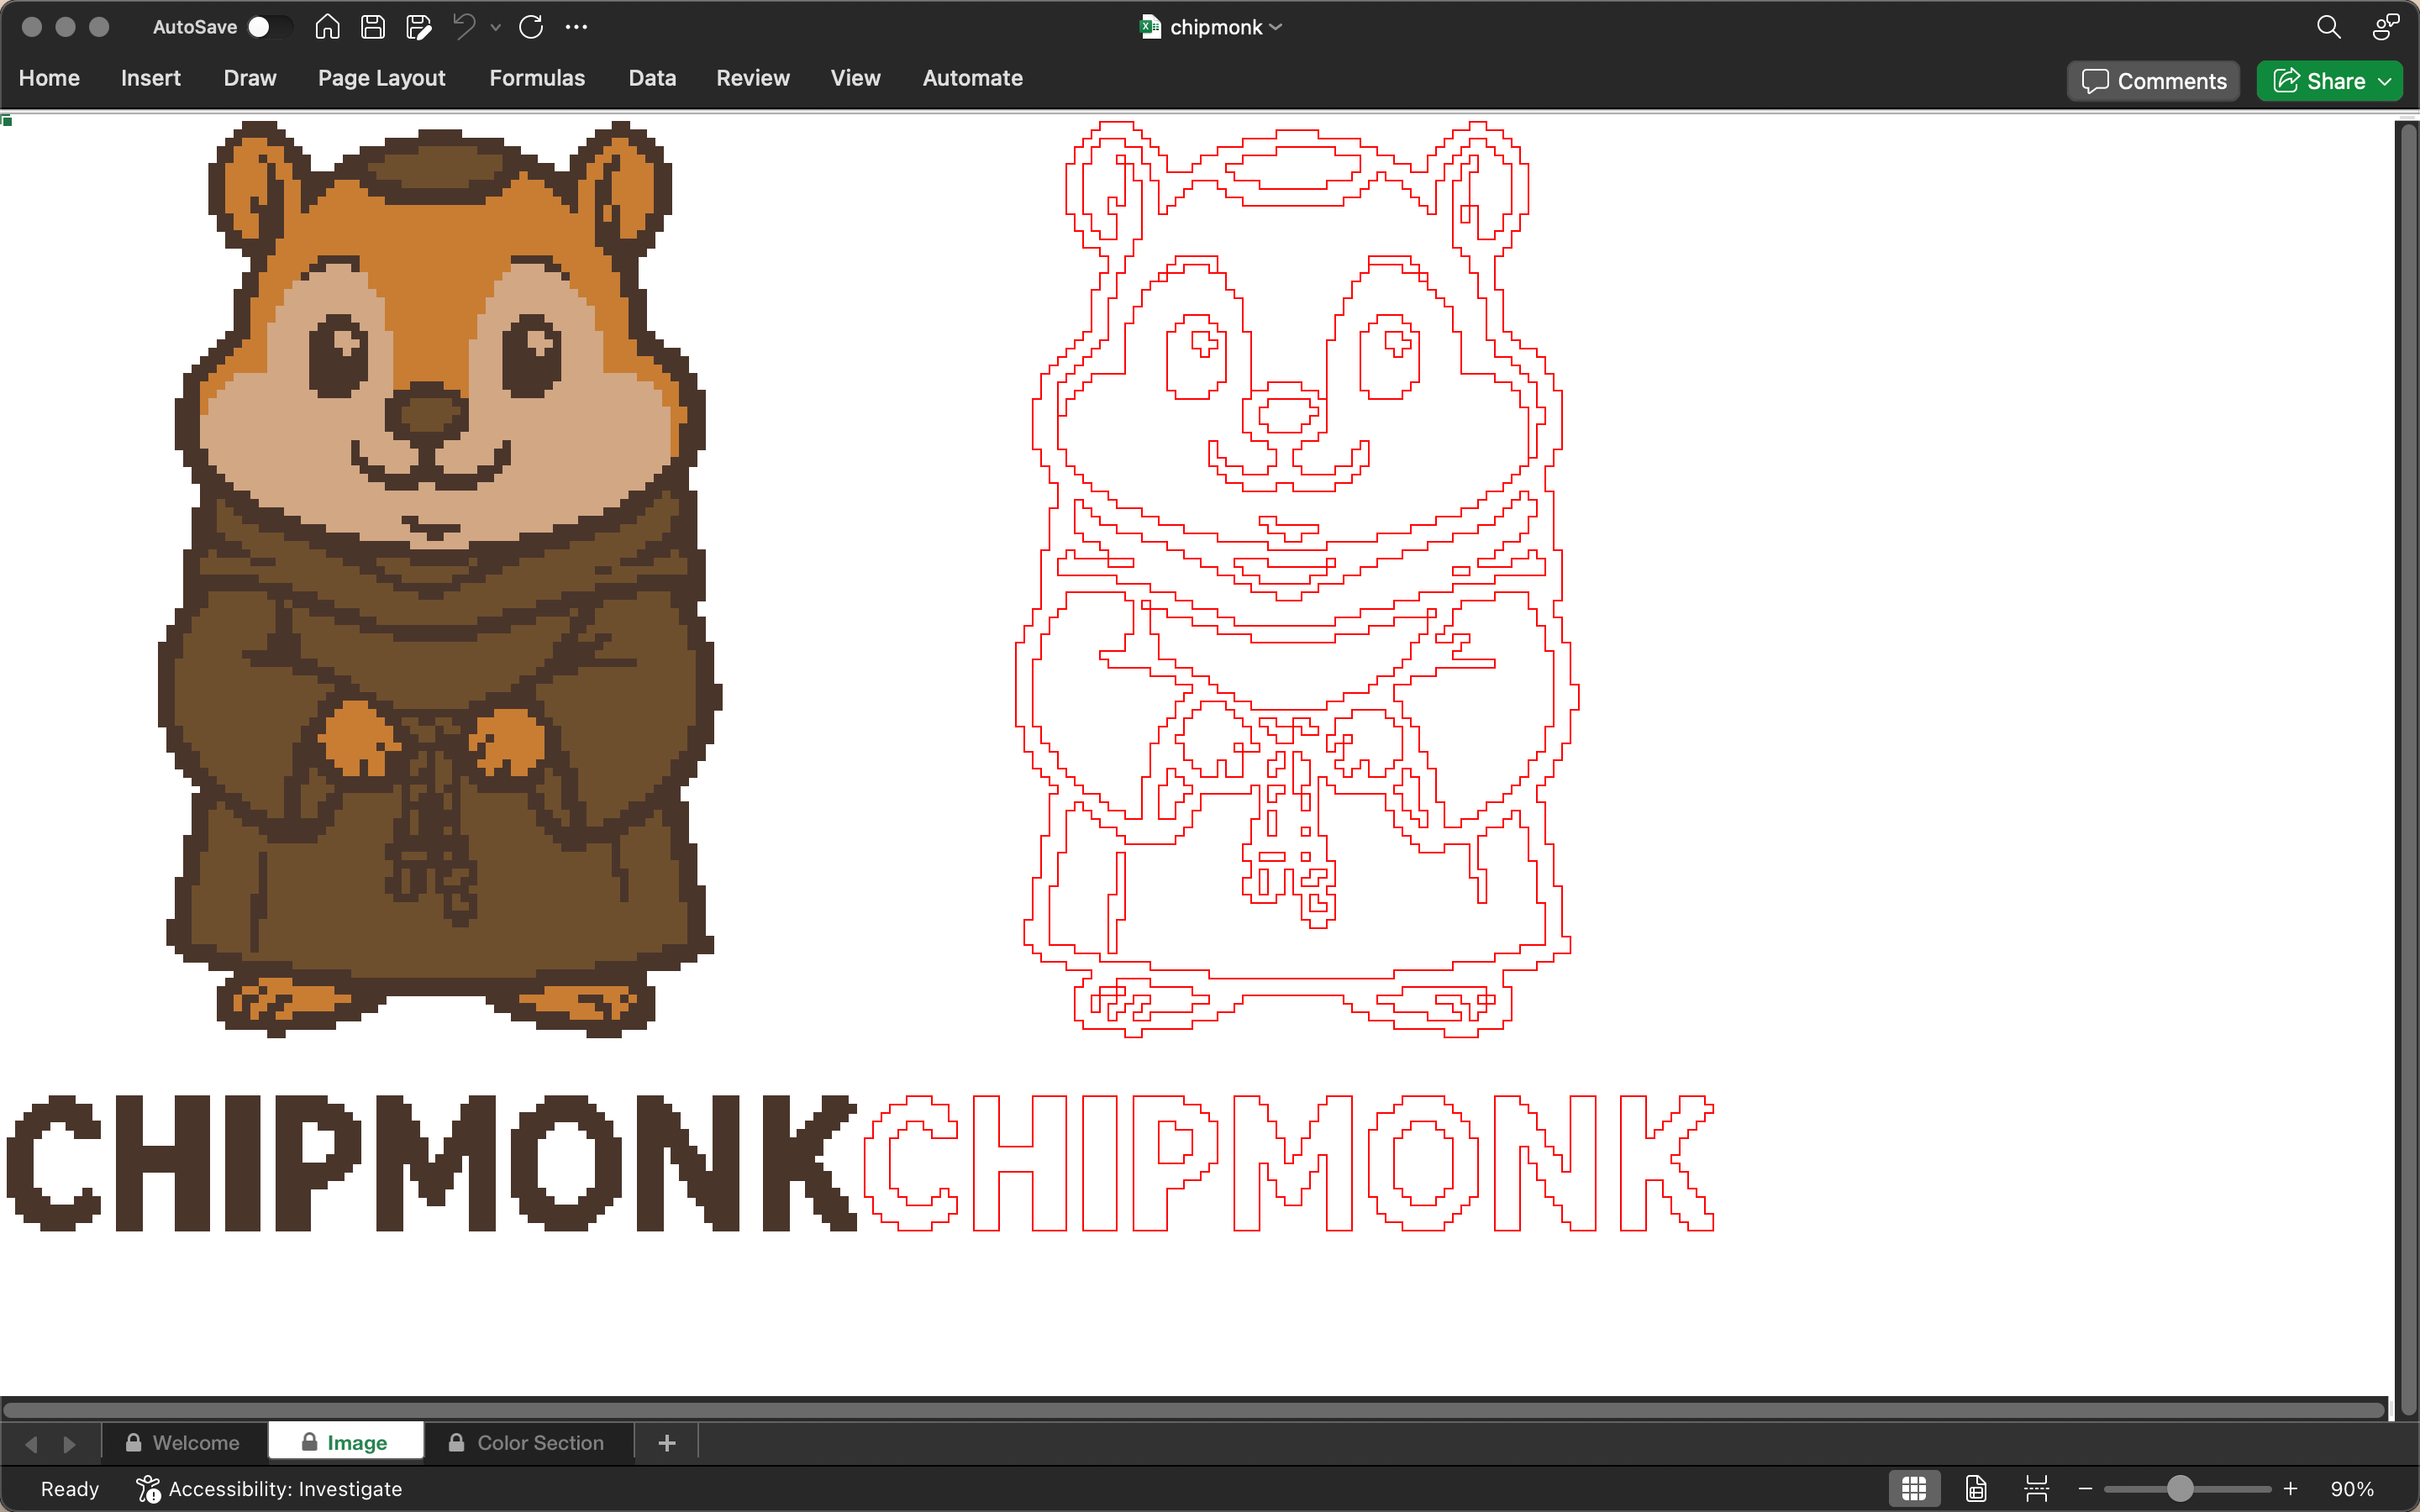Add a new sheet with plus button

coord(667,1443)
